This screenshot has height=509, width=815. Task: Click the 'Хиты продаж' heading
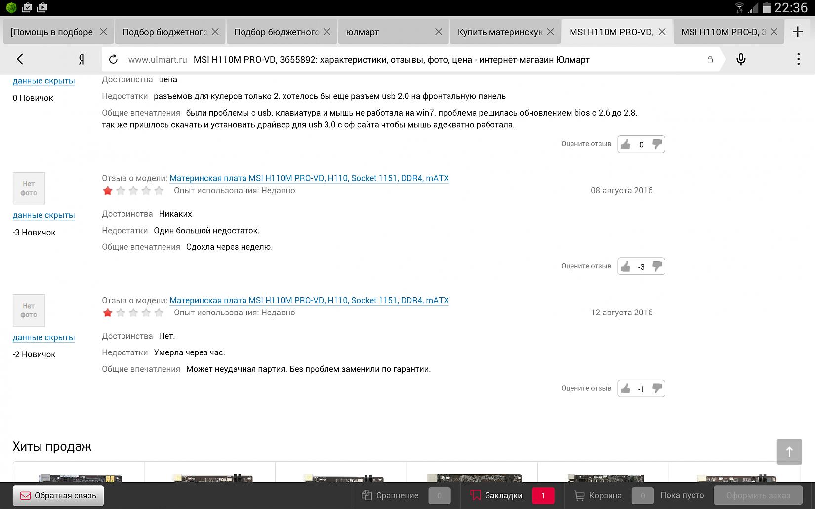click(x=52, y=447)
